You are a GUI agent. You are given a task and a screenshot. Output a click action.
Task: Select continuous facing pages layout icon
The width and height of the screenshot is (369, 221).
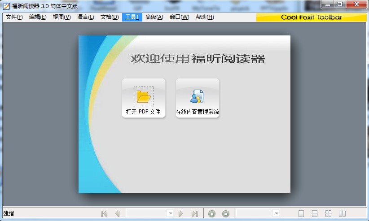coord(328,213)
